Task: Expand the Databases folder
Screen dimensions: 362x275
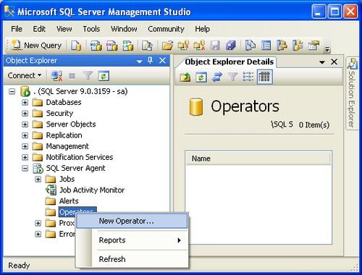Action: (x=25, y=102)
